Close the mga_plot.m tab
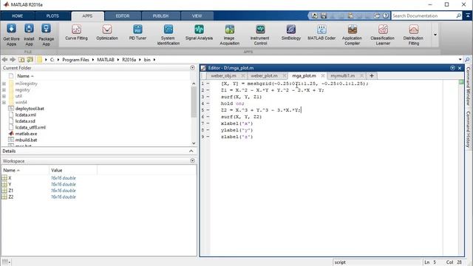The width and height of the screenshot is (473, 266). 323,75
